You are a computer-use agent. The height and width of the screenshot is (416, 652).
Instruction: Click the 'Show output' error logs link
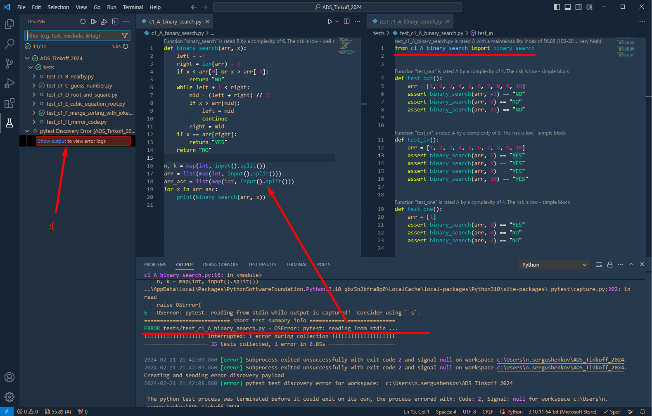tap(52, 141)
